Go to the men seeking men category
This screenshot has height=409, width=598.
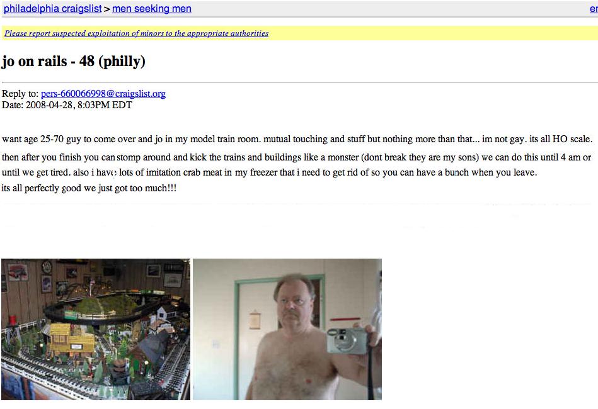(152, 9)
